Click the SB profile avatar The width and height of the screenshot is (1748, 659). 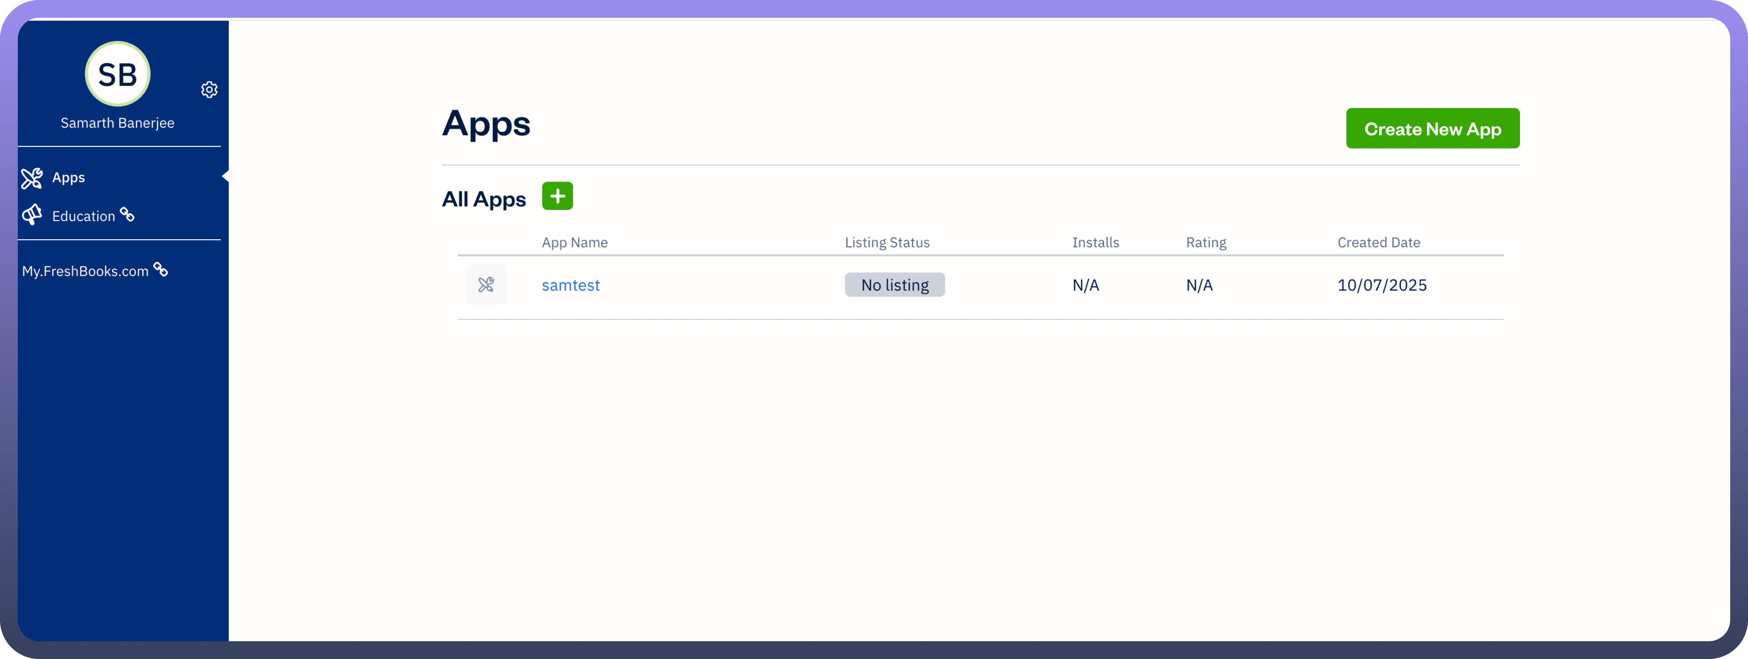(x=117, y=74)
